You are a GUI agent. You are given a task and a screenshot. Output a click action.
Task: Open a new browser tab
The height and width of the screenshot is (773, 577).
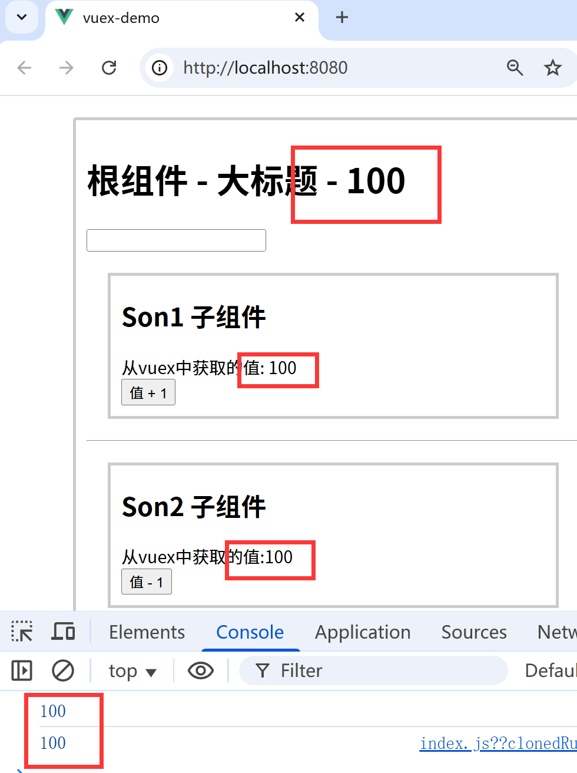point(342,17)
